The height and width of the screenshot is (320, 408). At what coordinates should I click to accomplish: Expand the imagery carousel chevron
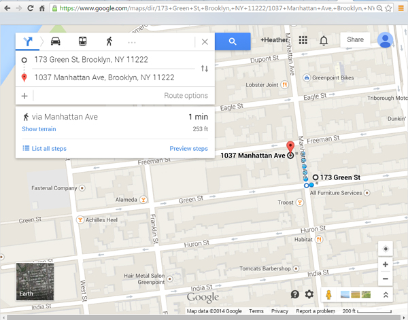(386, 294)
